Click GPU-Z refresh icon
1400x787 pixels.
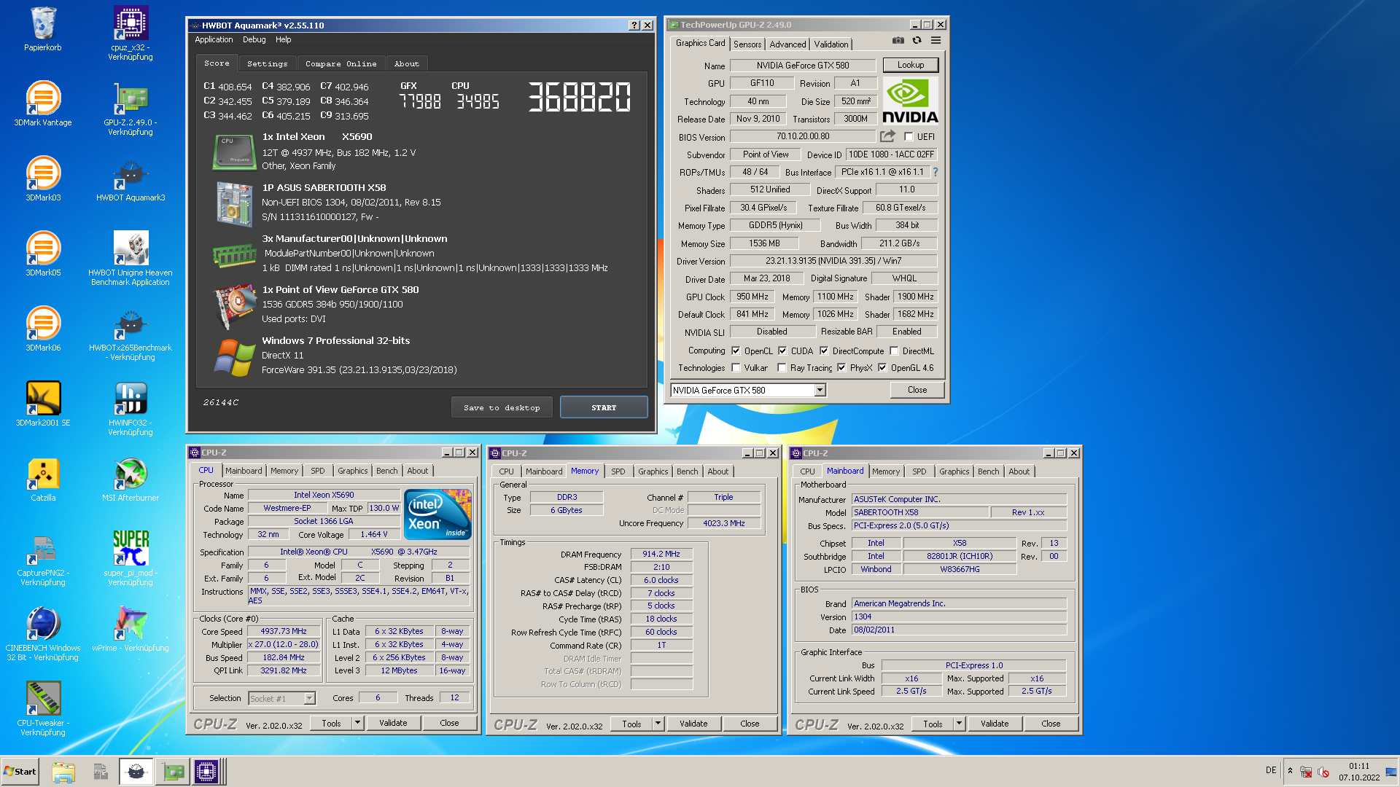tap(917, 41)
